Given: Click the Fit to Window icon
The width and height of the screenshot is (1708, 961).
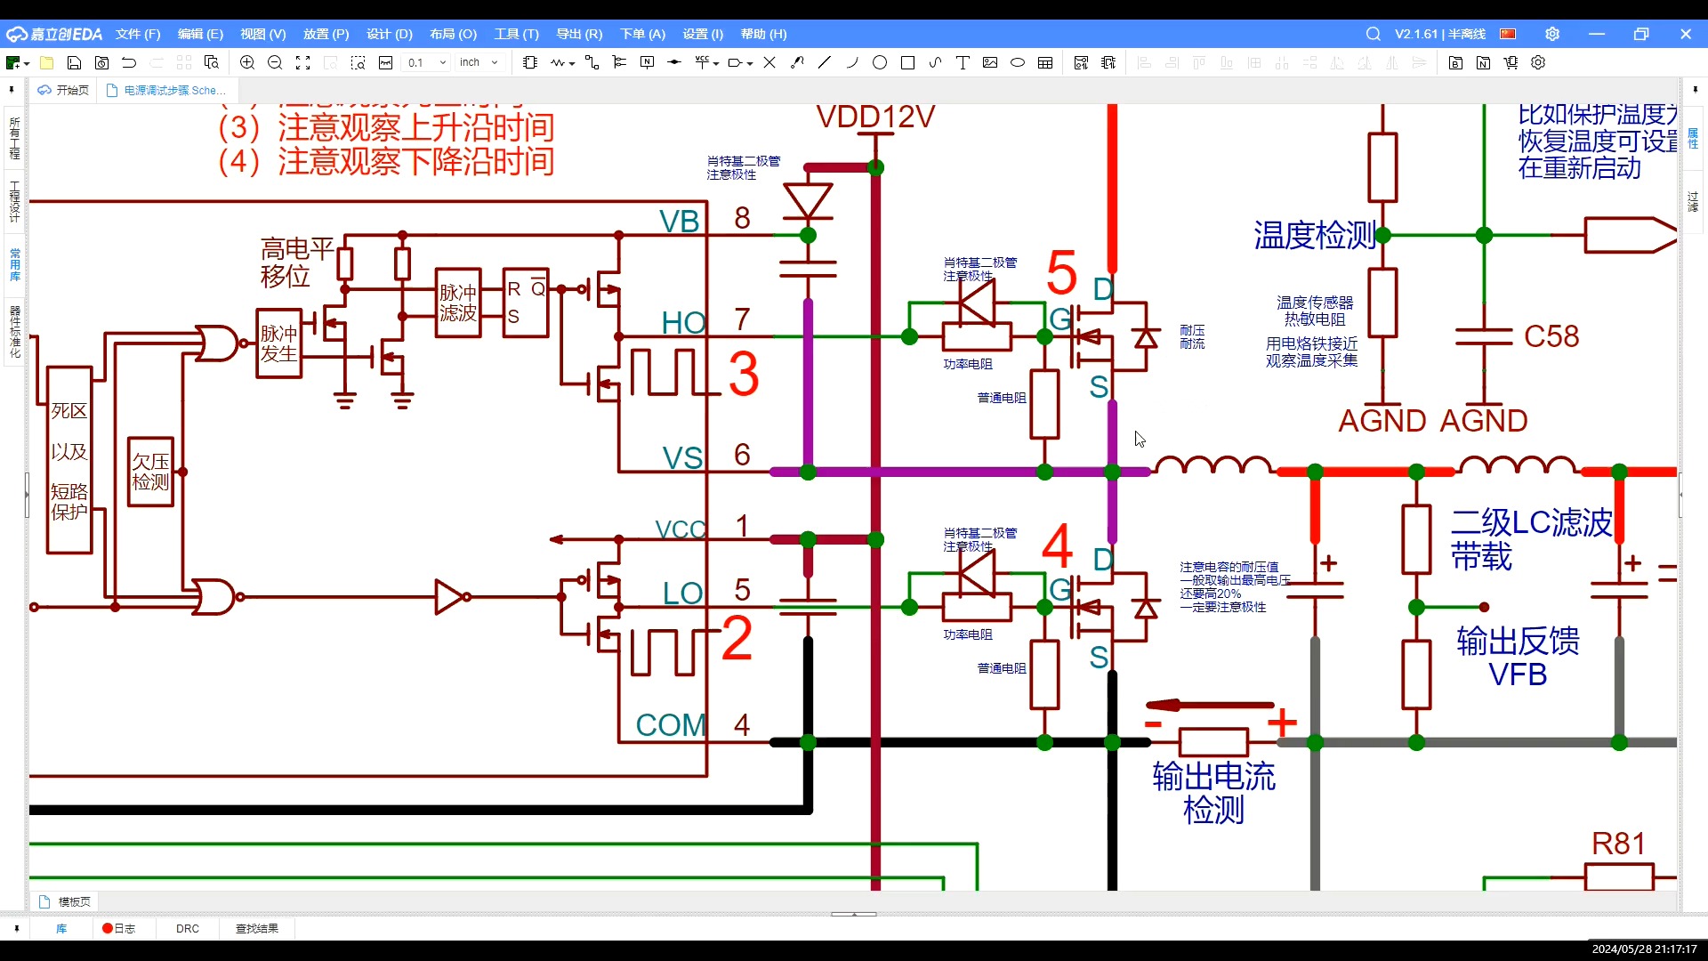Looking at the screenshot, I should tap(302, 62).
